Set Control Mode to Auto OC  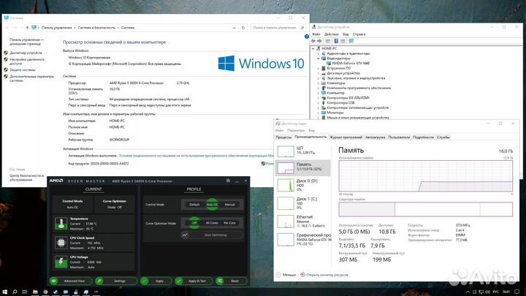[x=213, y=205]
